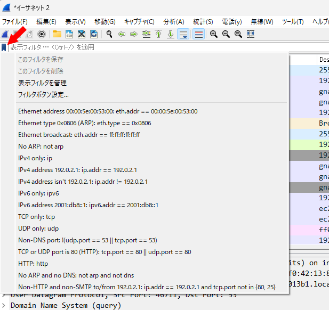Screen dimensions: 329x310
Task: Choose IPv6 only: ipv6 filter
Action: point(151,193)
